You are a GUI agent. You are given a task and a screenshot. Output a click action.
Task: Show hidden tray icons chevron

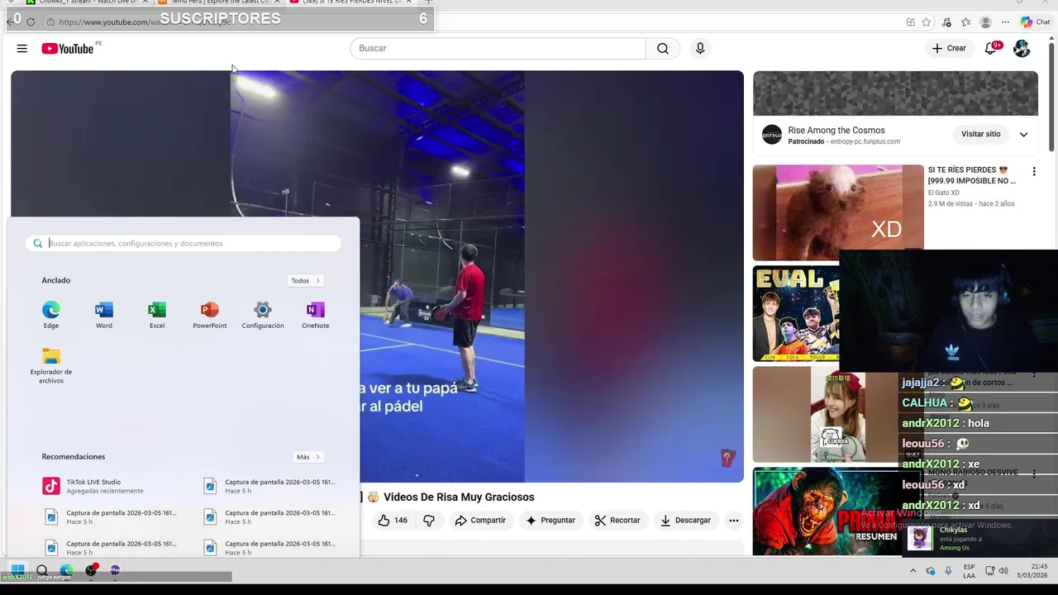tap(913, 571)
